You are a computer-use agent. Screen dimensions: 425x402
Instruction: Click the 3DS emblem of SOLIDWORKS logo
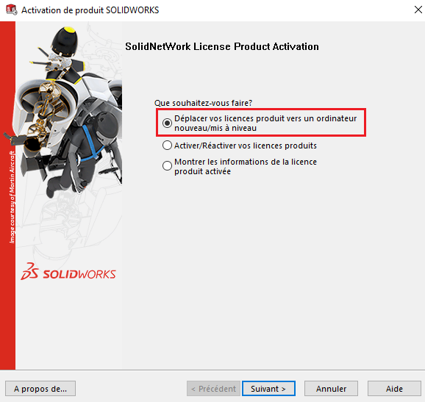coord(30,271)
